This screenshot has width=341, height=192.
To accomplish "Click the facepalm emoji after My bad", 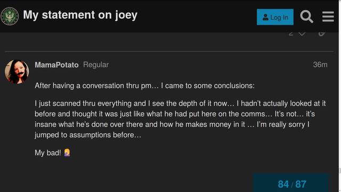I will [67, 153].
